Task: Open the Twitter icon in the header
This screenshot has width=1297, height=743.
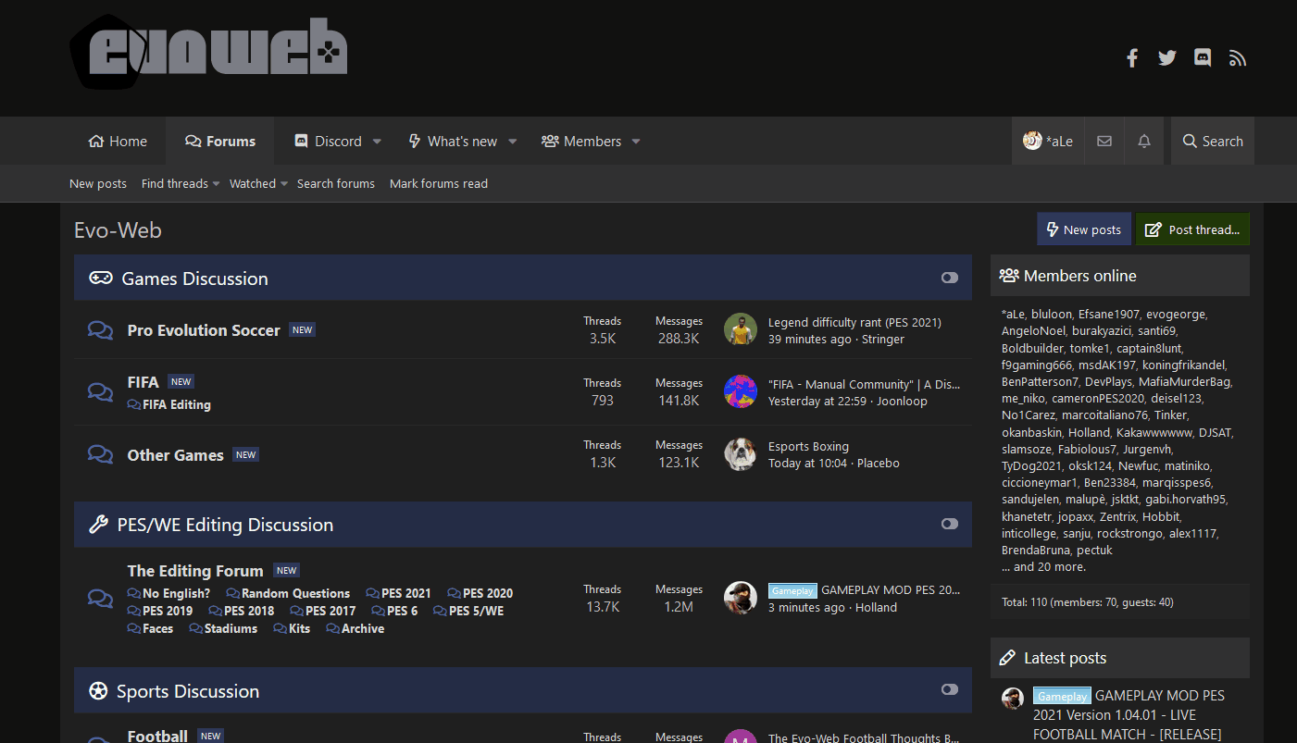Action: coord(1166,58)
